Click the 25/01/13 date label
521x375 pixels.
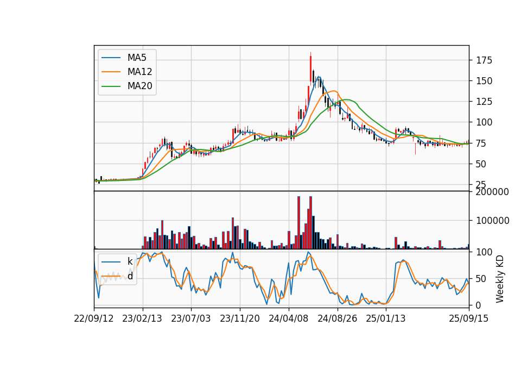(x=386, y=318)
